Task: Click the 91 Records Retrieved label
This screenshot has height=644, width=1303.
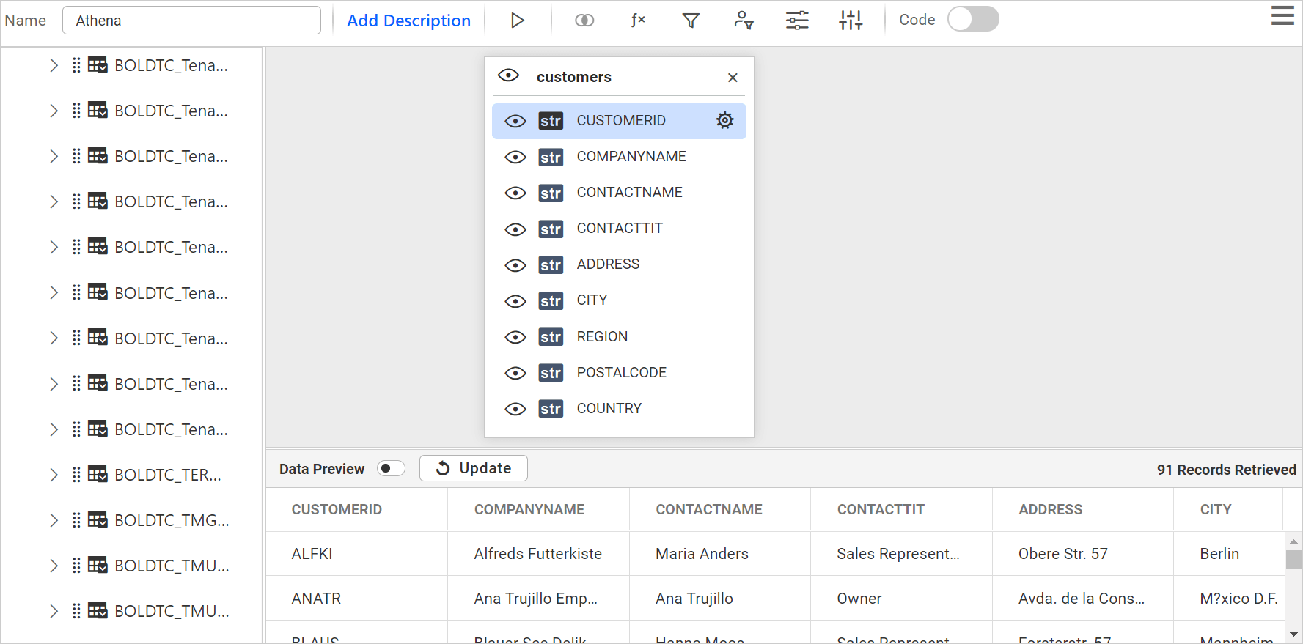Action: pyautogui.click(x=1227, y=470)
